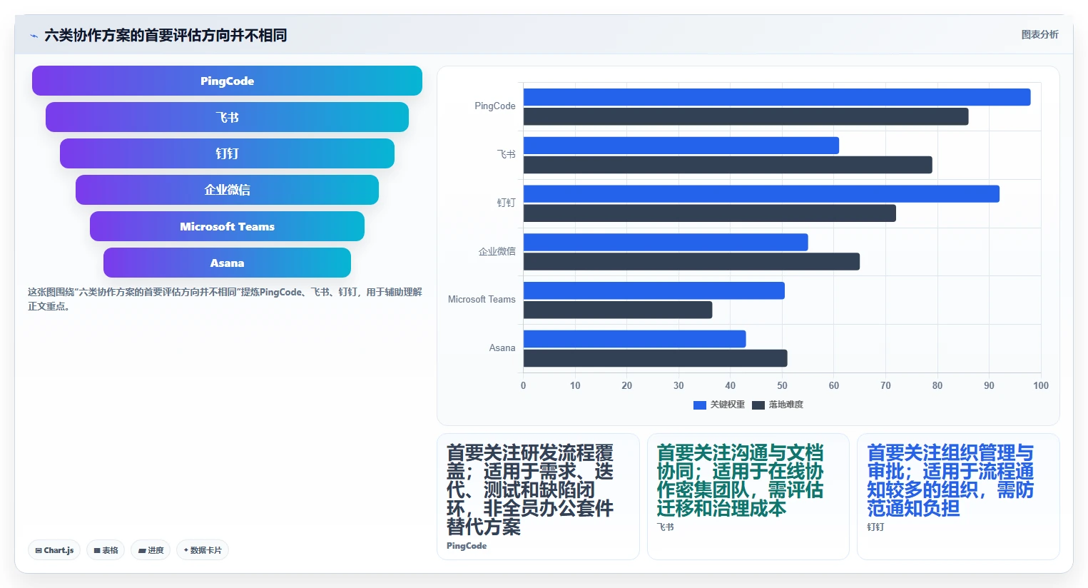Select the Microsoft Teams funnel bar
Screen dimensions: 1088x588
tap(227, 226)
